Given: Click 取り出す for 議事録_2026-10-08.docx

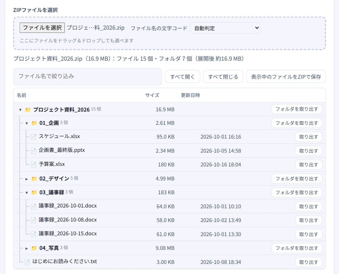Looking at the screenshot, I should (309, 220).
